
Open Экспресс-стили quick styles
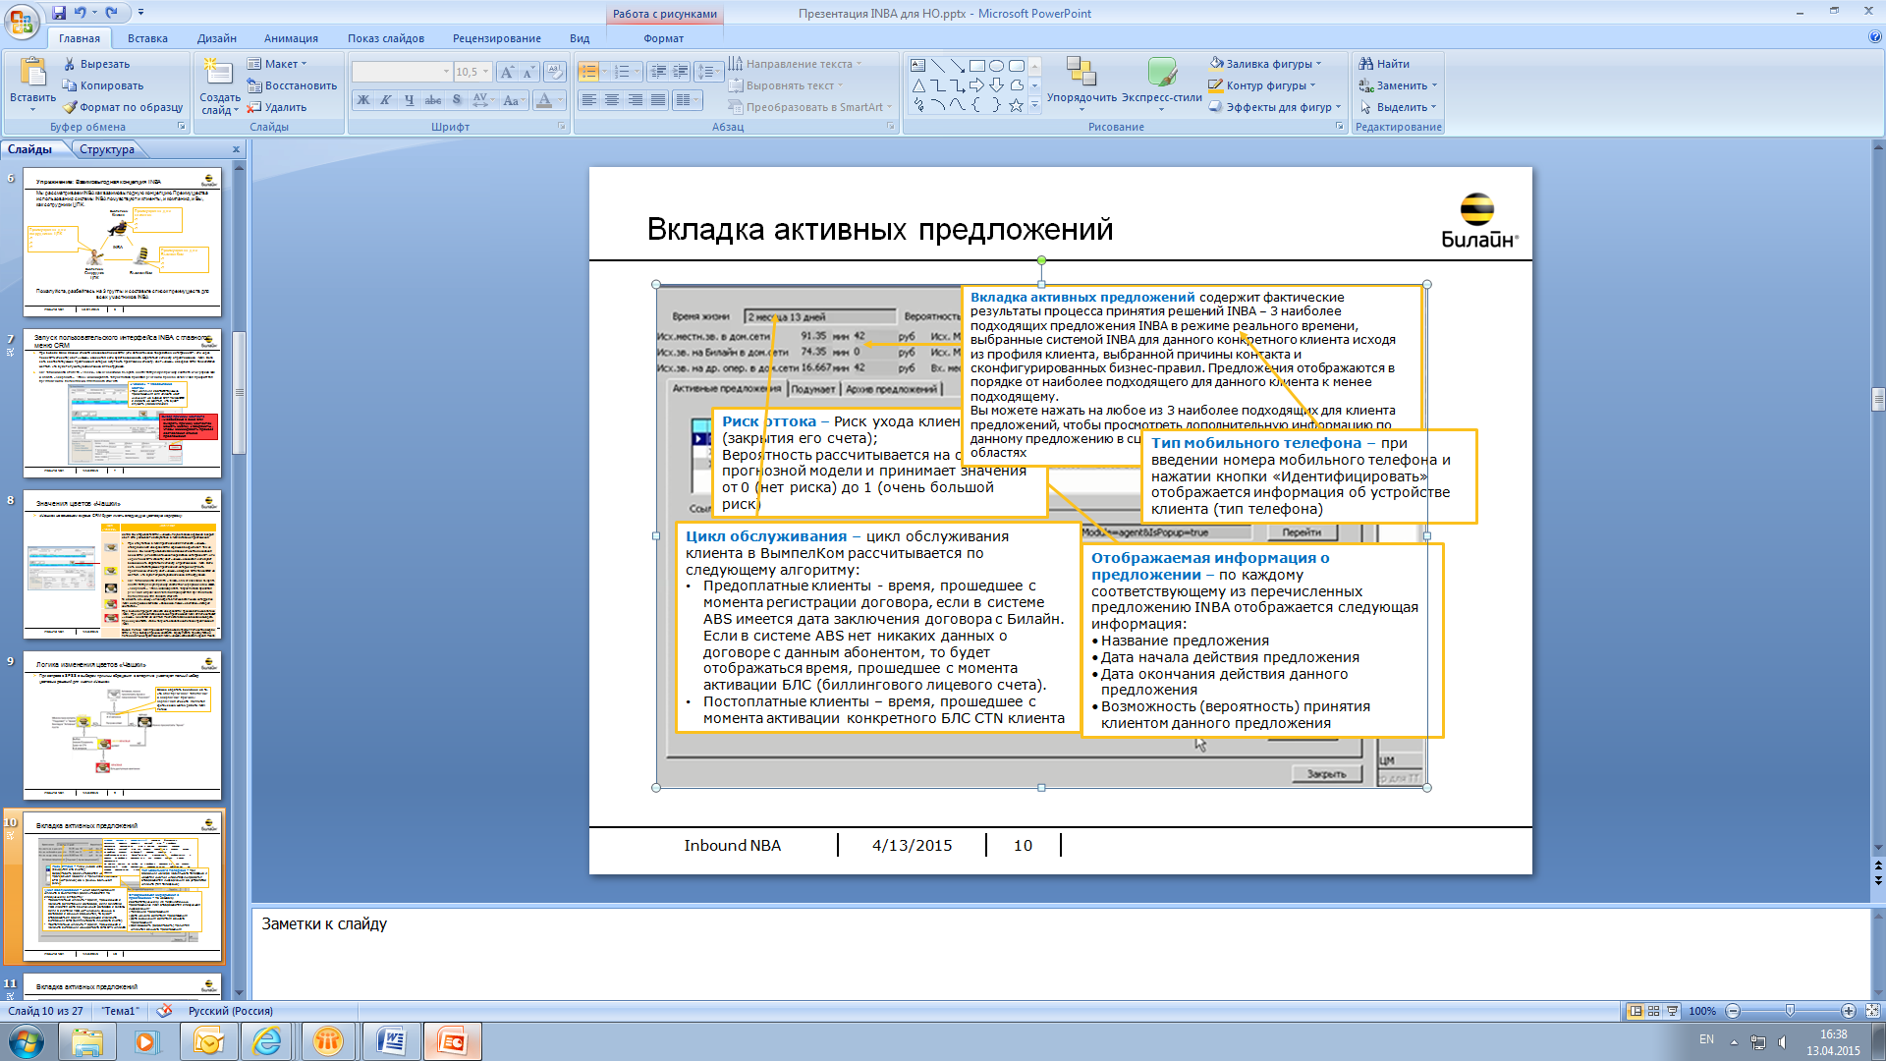click(x=1162, y=84)
